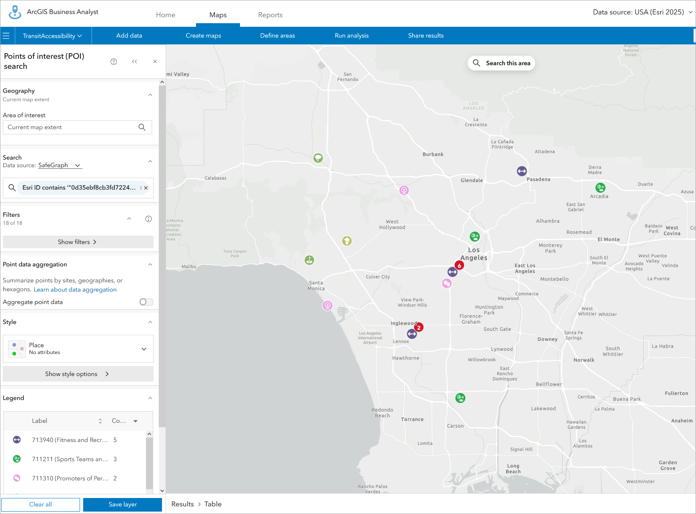This screenshot has height=514, width=696.
Task: Click the help icon in the POI search panel
Action: coord(114,61)
